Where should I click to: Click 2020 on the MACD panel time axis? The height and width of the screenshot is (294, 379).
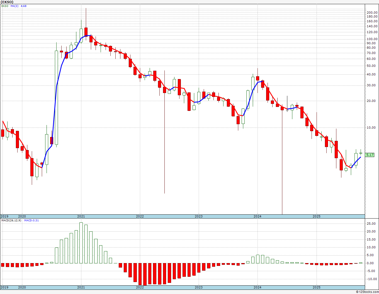22,287
